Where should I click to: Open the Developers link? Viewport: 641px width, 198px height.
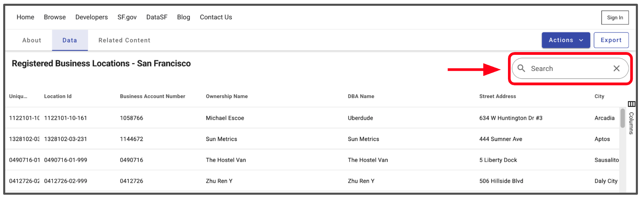(x=92, y=17)
